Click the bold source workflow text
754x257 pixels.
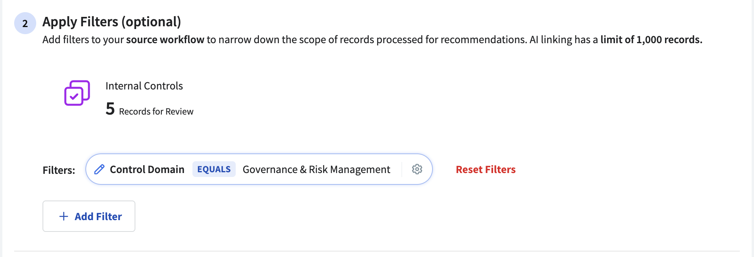click(x=165, y=40)
